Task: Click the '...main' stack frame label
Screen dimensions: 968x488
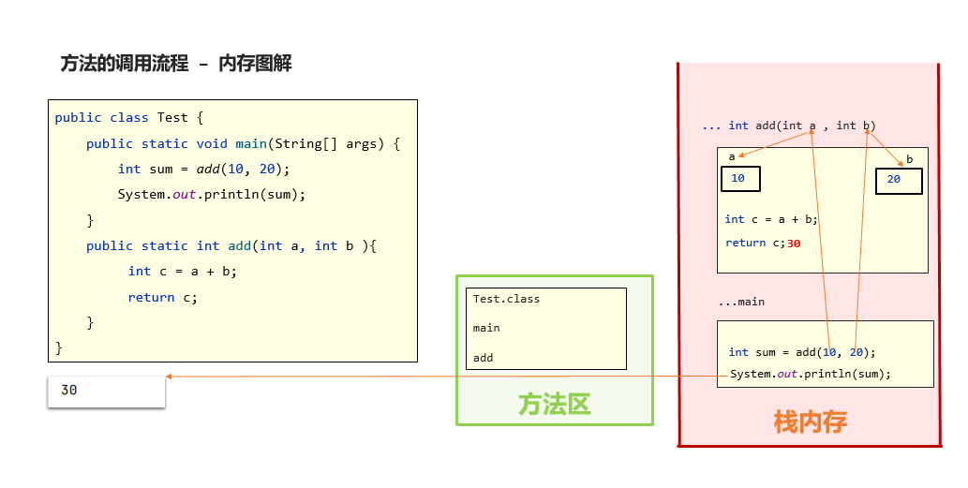Action: coord(741,303)
